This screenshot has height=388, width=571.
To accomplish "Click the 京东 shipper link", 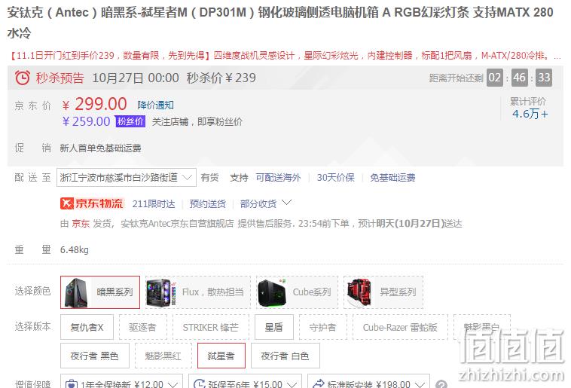I will tap(81, 223).
